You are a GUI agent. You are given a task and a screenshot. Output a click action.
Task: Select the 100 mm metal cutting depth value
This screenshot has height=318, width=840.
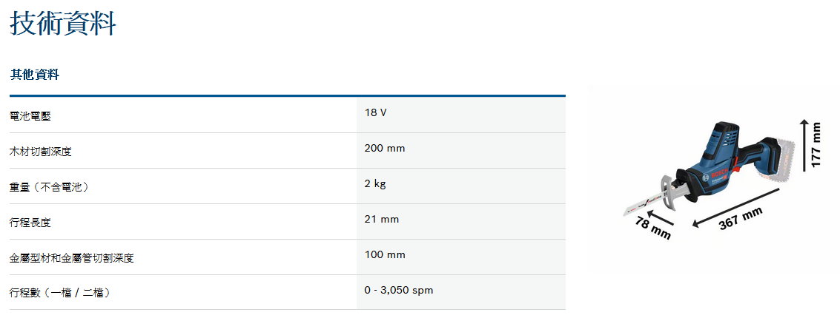385,254
